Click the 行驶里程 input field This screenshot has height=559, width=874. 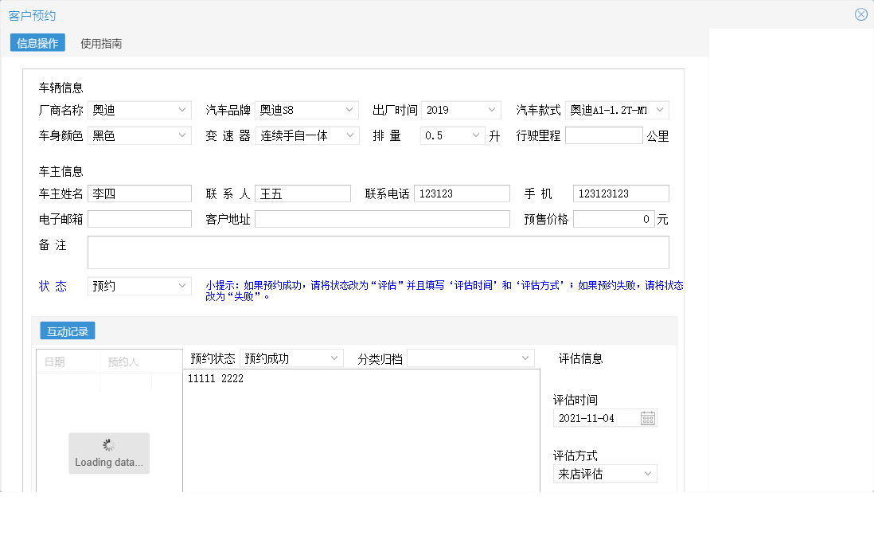tap(604, 135)
